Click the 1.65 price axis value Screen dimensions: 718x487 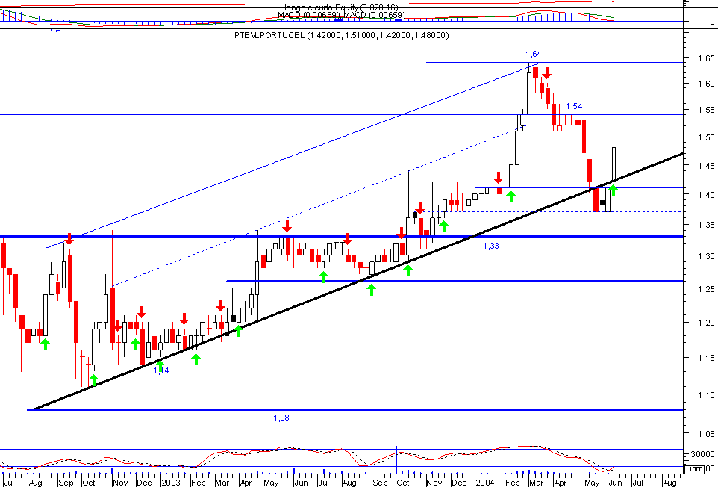[706, 59]
